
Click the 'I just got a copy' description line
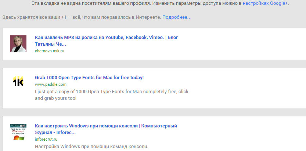point(112,92)
